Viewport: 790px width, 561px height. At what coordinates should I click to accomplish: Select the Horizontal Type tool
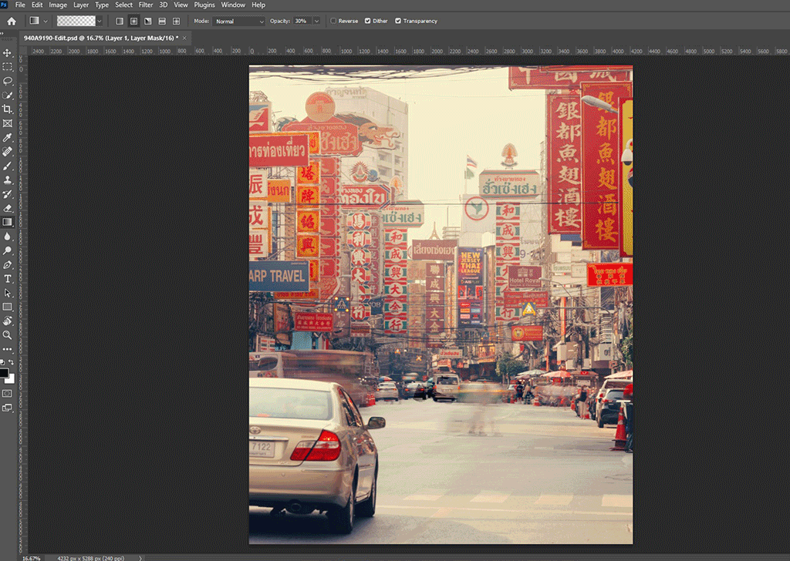[x=8, y=278]
